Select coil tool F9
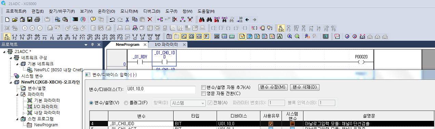This screenshot has height=129, width=435. 75,36
